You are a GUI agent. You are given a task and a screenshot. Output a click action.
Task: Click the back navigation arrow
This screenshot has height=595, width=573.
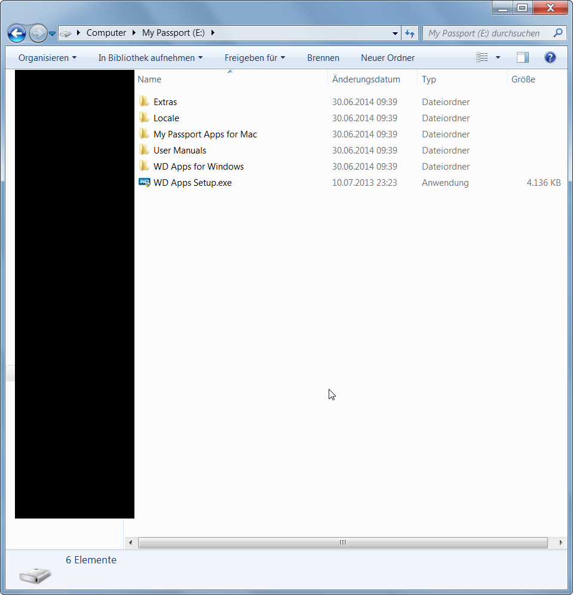coord(17,33)
